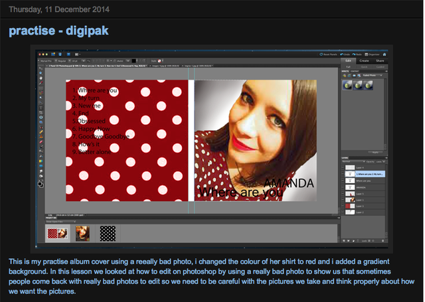Toggle visibility of Layer 3
The width and height of the screenshot is (425, 302).
343,206
